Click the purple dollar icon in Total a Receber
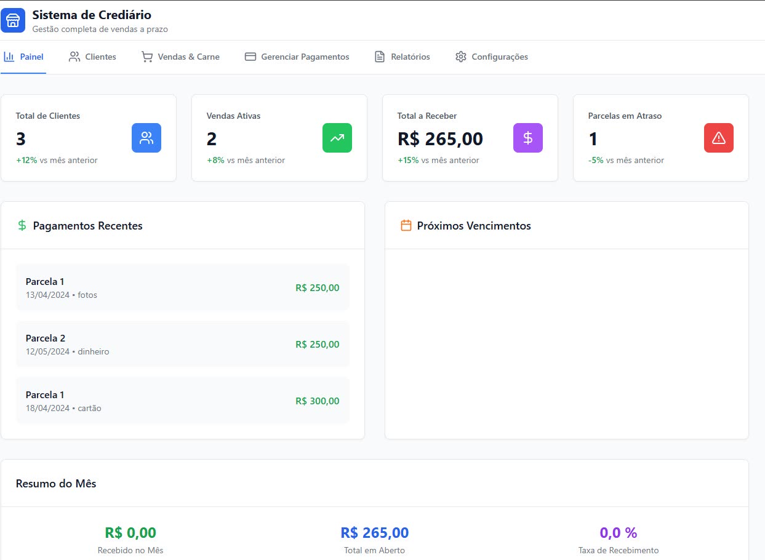 (x=528, y=138)
